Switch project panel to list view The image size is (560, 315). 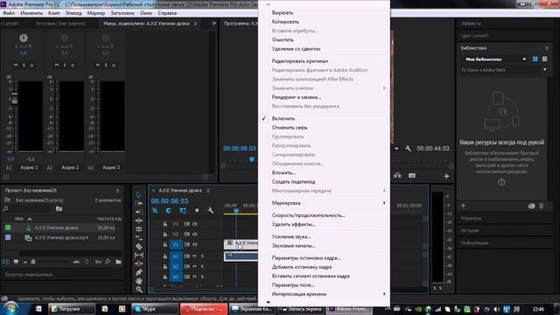point(6,262)
